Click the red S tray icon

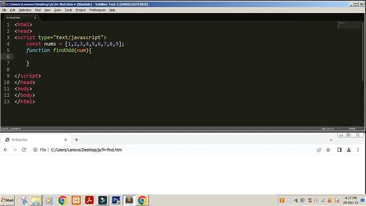tap(309, 200)
